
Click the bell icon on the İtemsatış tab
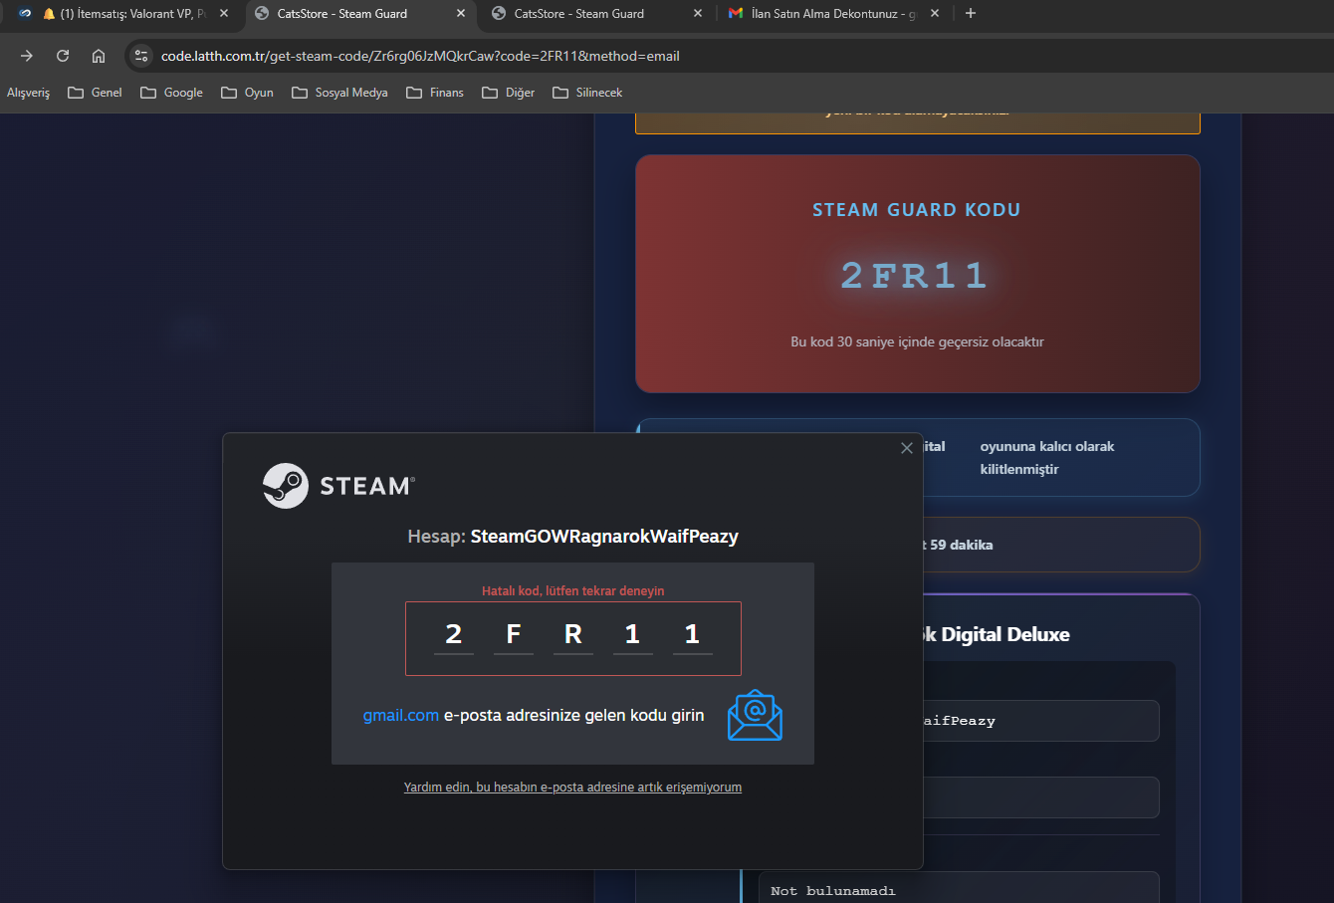tap(49, 13)
